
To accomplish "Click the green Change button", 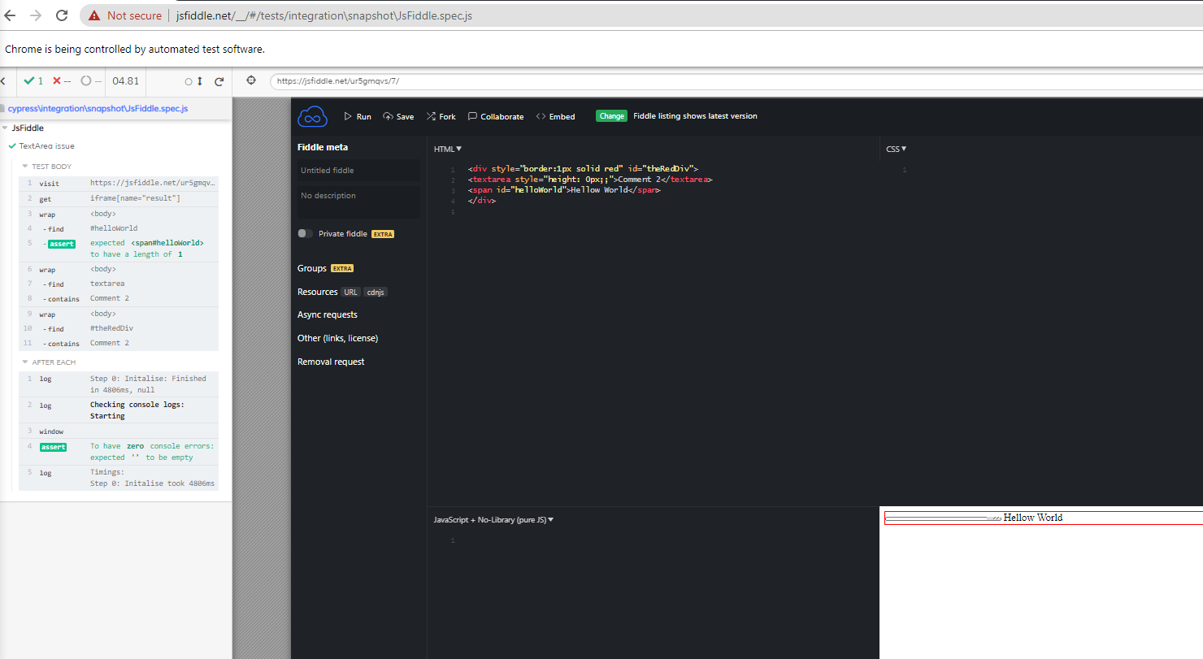I will pyautogui.click(x=611, y=115).
